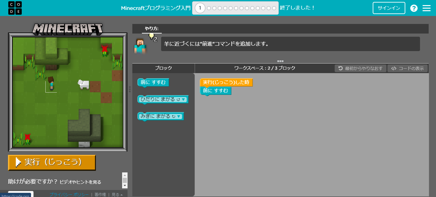Screen dimensions: 436x197
Task: Click the ブロック toolbox header
Action: (x=163, y=68)
